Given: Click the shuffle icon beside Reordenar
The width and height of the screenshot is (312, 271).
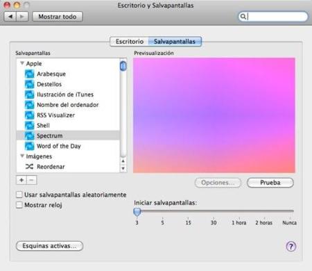Looking at the screenshot, I should [x=29, y=167].
